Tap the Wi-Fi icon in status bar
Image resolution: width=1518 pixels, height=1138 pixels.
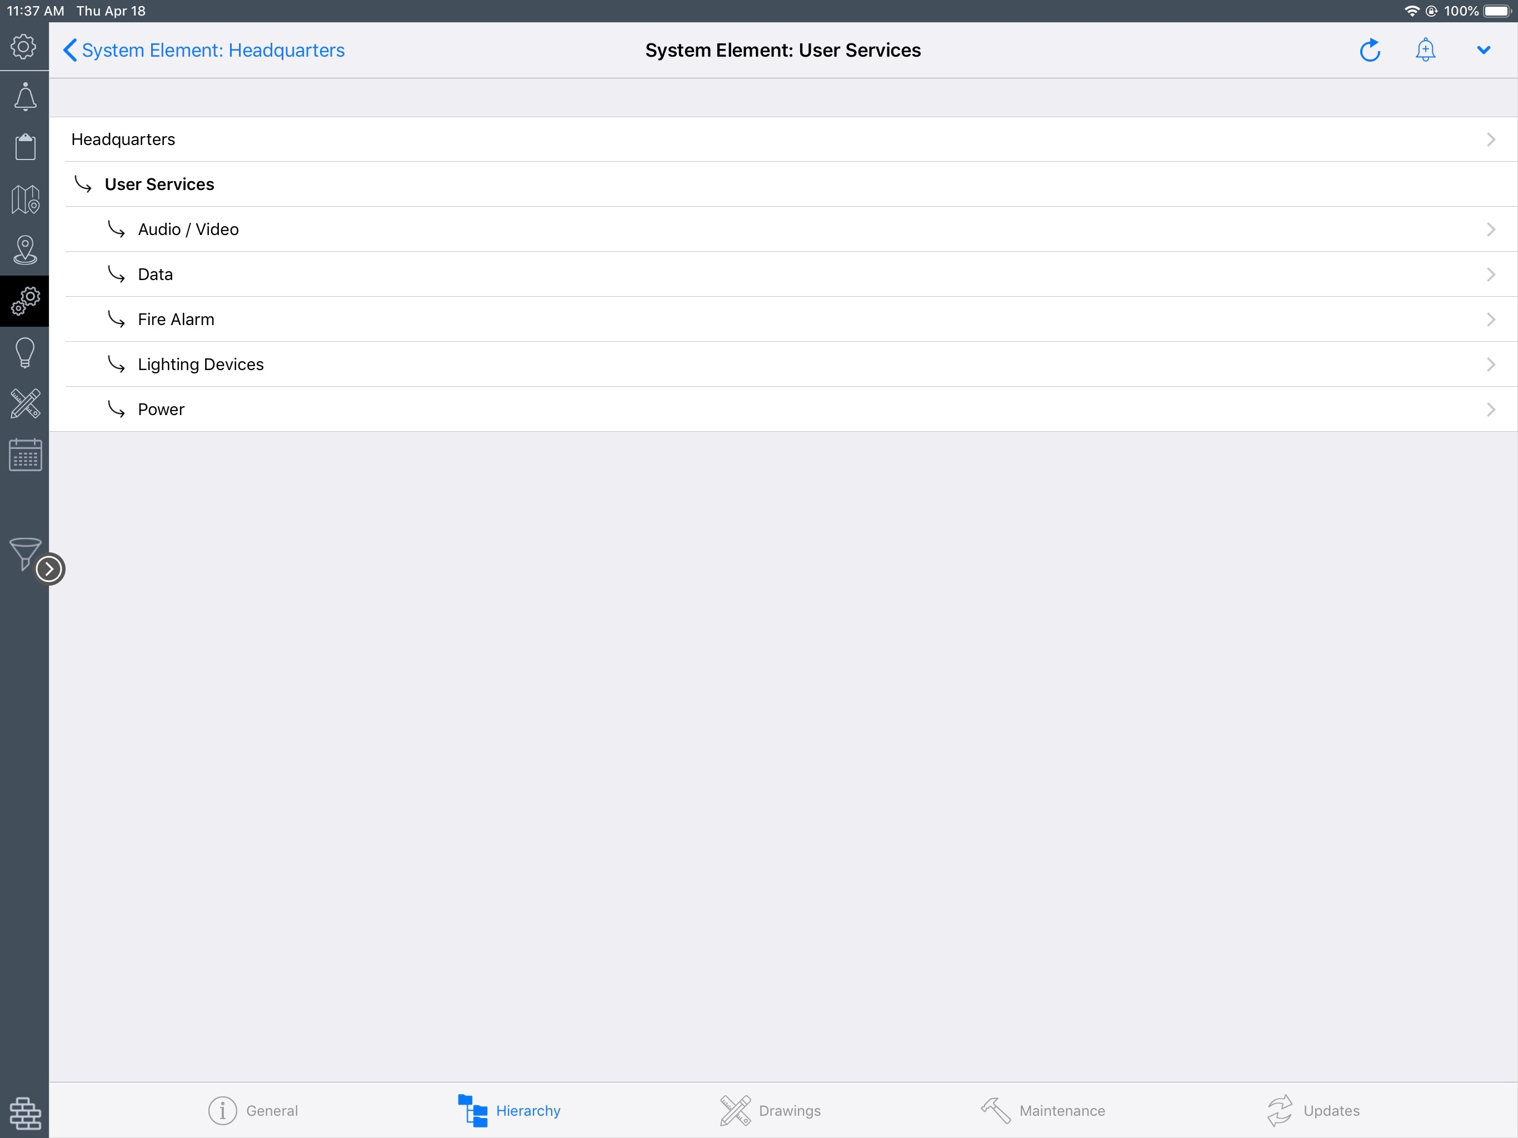(1412, 11)
